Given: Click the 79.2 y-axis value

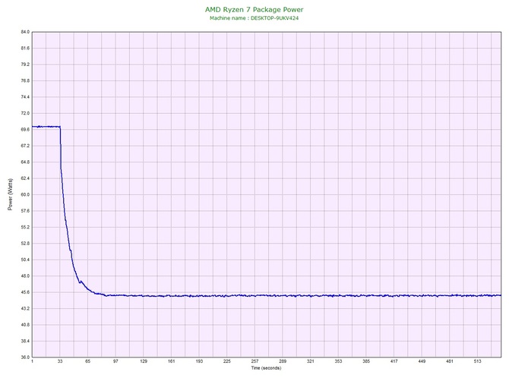Looking at the screenshot, I should point(25,65).
